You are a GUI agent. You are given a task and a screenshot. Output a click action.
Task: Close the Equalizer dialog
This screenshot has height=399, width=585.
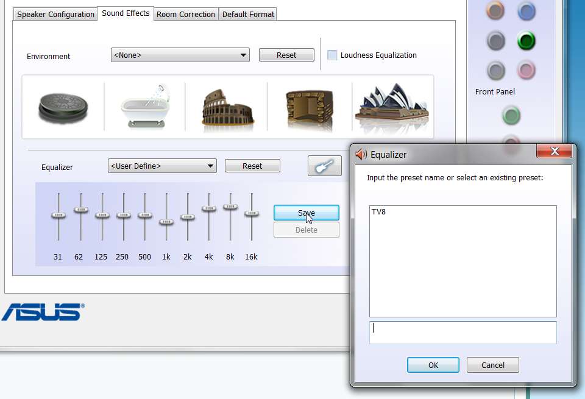point(555,151)
